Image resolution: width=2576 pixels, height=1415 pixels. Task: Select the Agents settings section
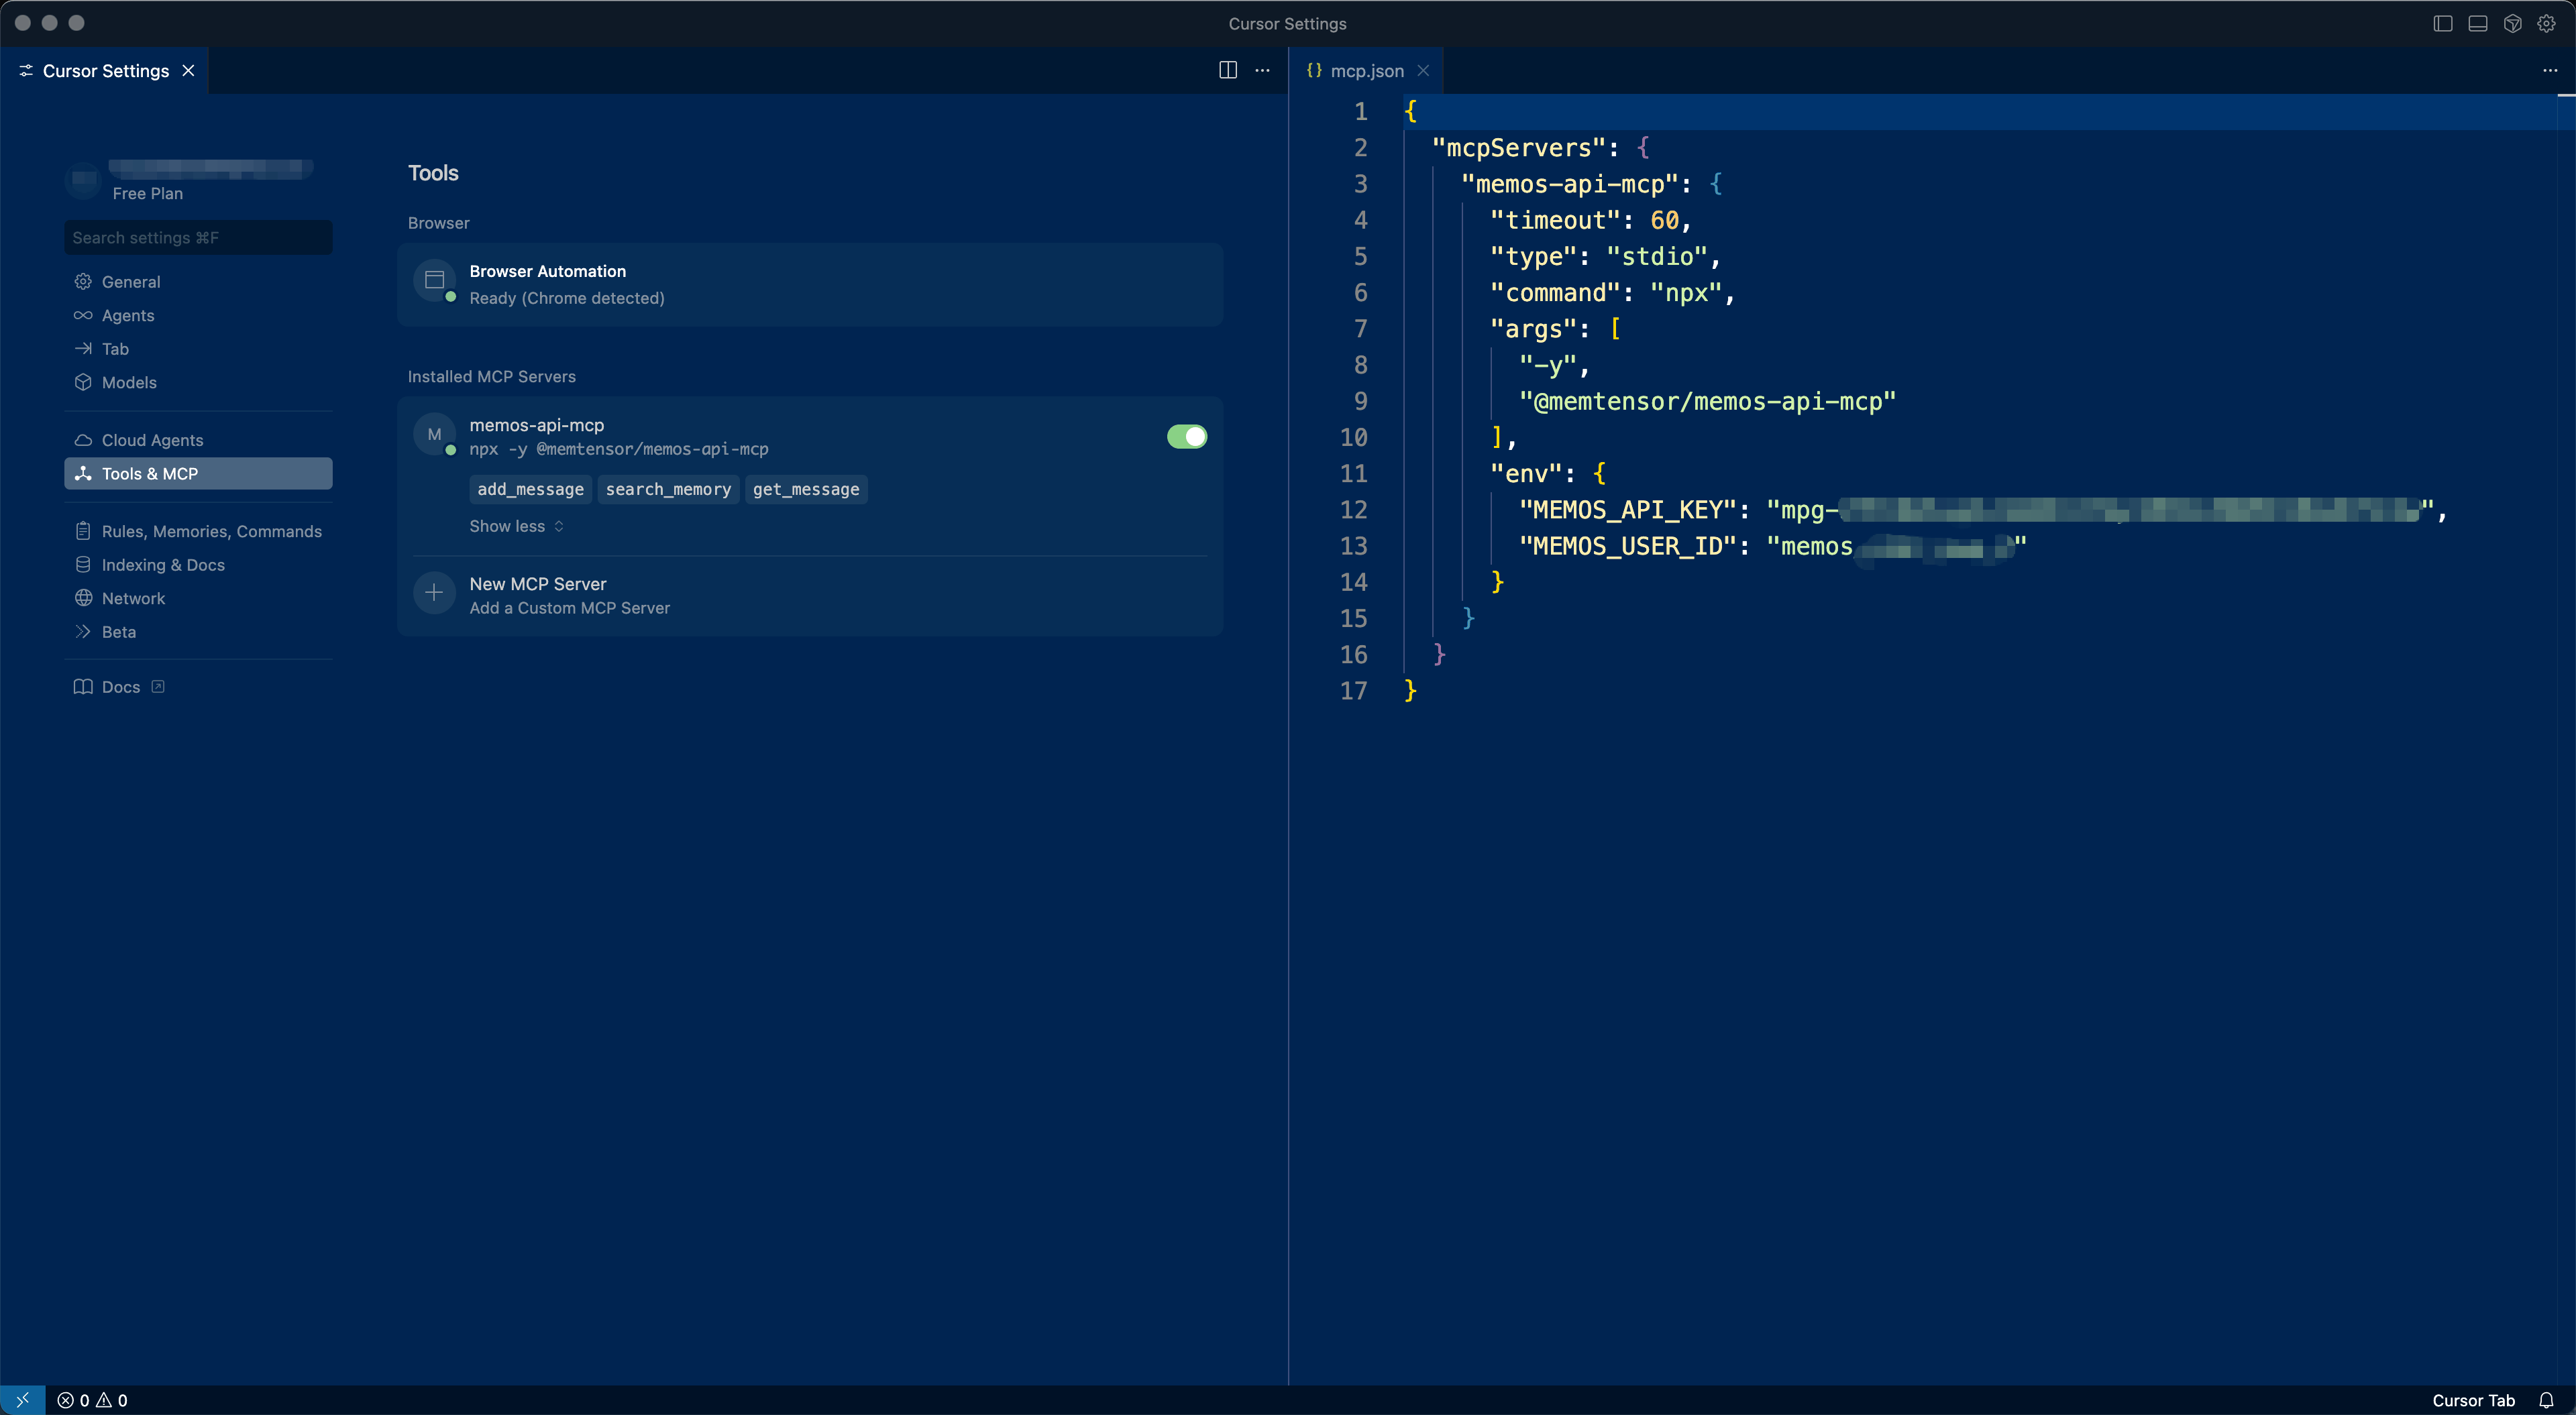pos(128,315)
